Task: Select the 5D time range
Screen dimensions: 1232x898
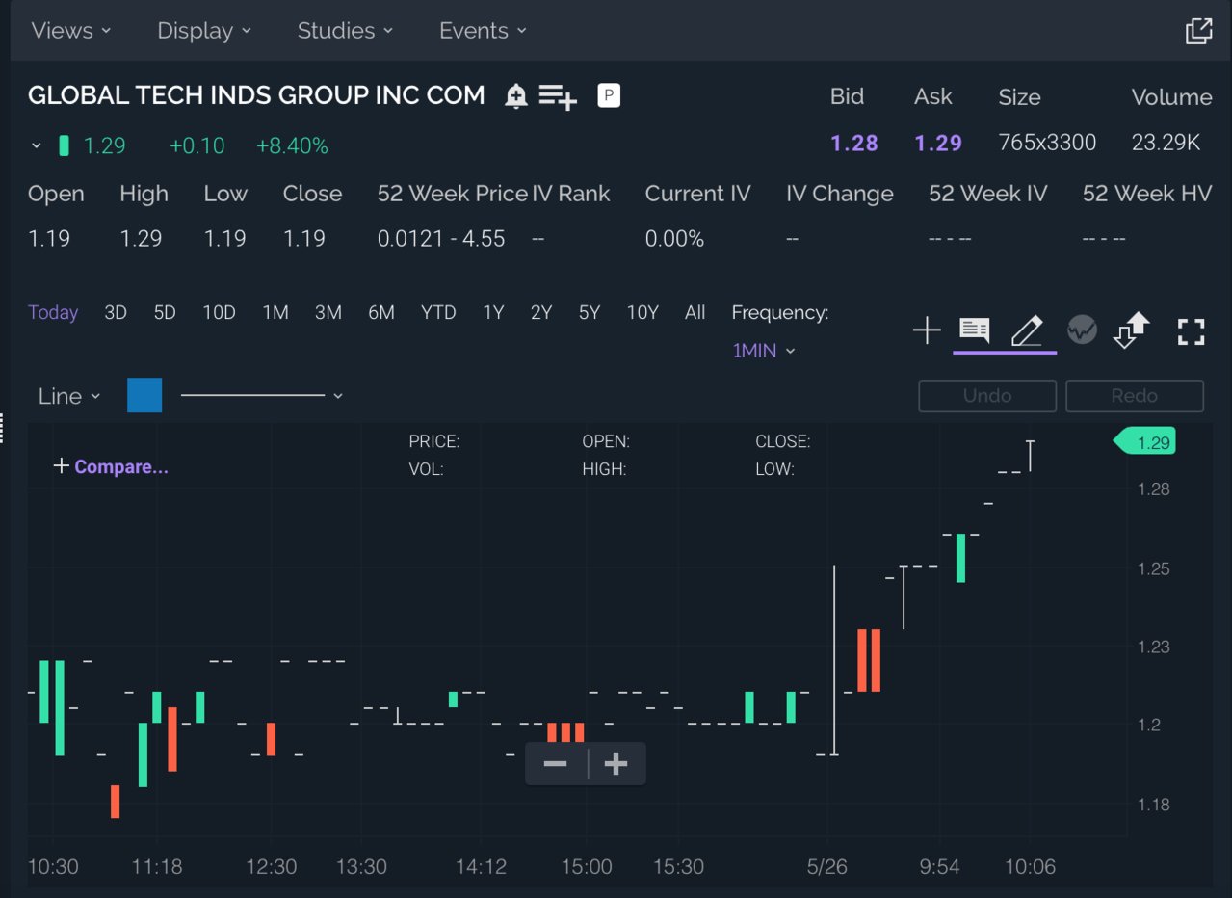Action: click(165, 312)
